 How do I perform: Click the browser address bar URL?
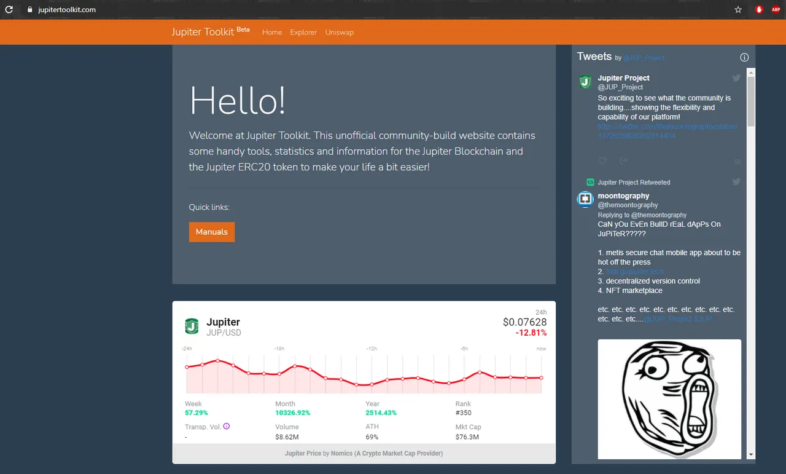pyautogui.click(x=66, y=10)
